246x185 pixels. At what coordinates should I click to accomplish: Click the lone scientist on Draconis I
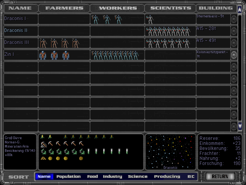(150, 19)
